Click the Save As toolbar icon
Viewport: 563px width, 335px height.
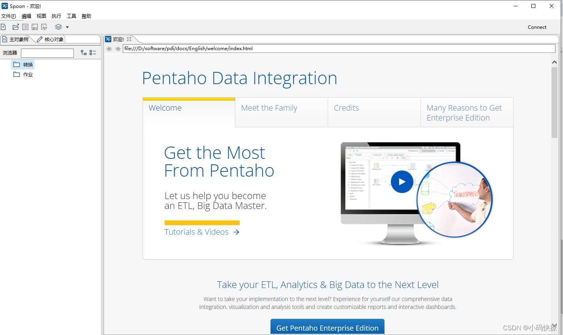pos(44,27)
